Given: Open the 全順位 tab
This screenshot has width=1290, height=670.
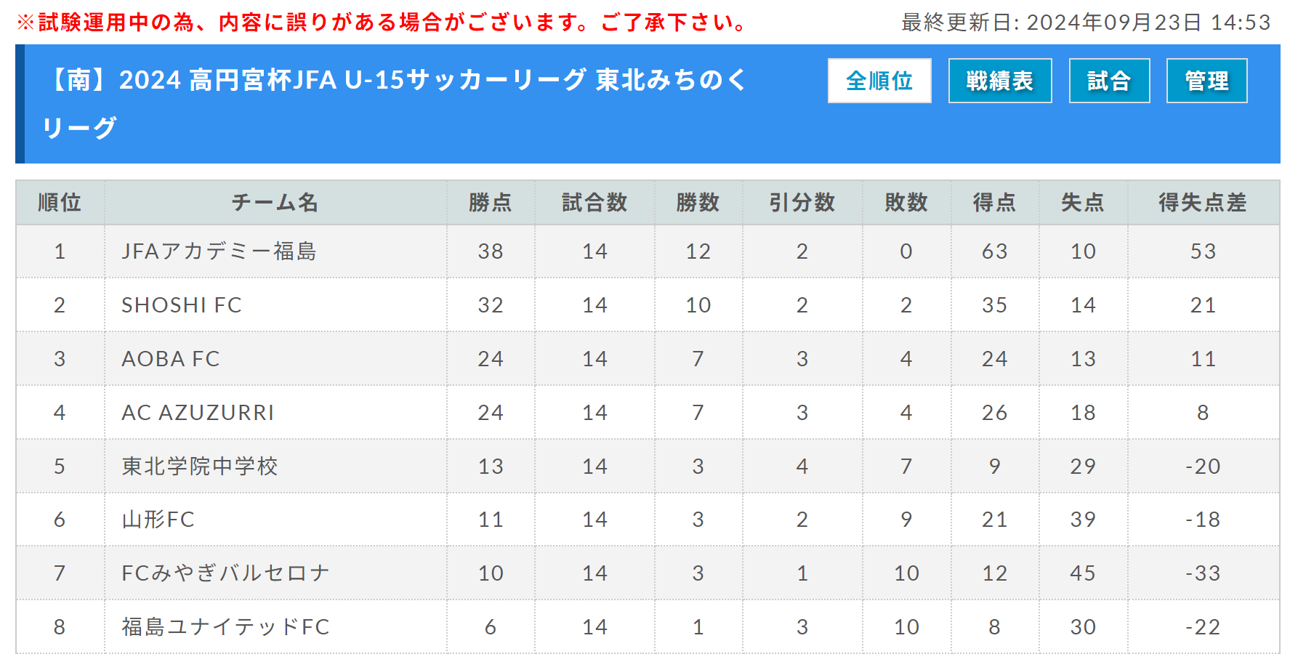Looking at the screenshot, I should [879, 81].
